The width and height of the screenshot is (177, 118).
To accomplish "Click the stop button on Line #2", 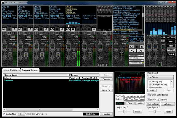I will coord(25,29).
